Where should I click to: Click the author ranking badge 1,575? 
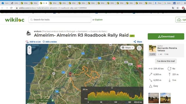[x=153, y=54]
